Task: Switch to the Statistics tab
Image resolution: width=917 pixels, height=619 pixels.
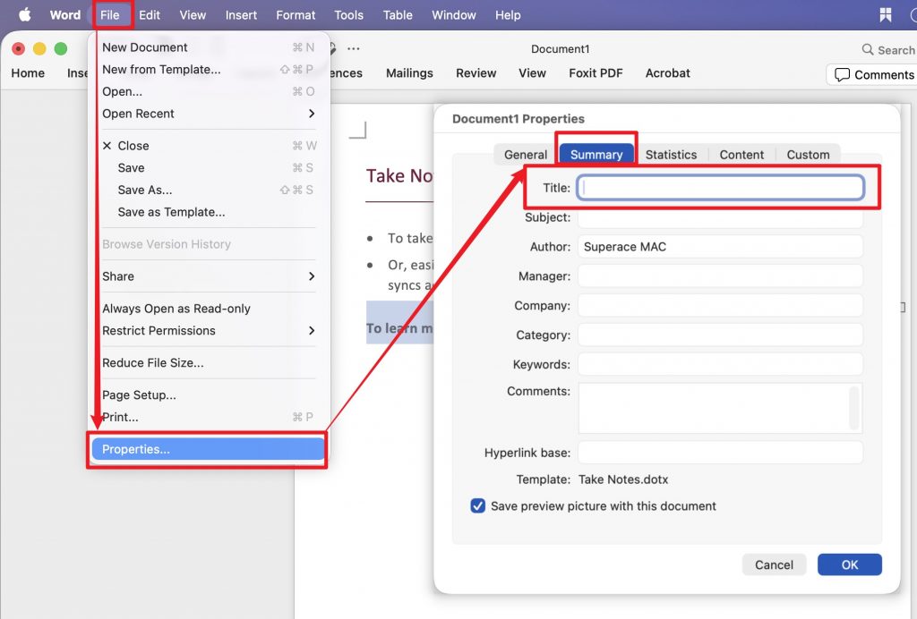Action: pyautogui.click(x=671, y=155)
